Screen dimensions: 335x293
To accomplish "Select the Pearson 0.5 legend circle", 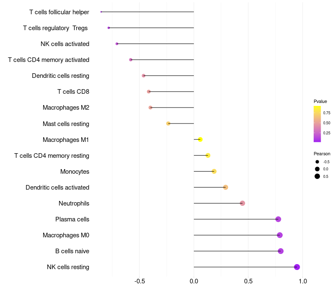I will pyautogui.click(x=317, y=176).
